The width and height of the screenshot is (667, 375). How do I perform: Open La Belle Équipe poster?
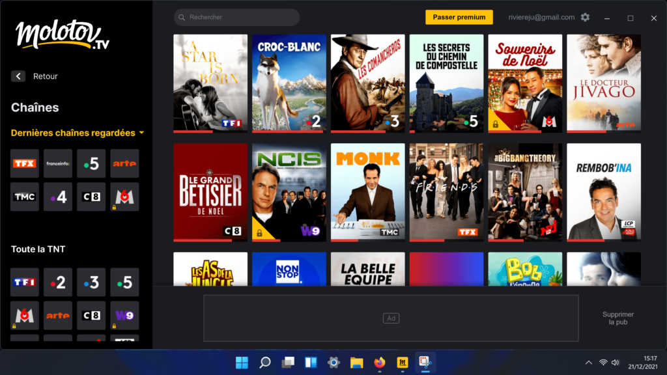(368, 269)
